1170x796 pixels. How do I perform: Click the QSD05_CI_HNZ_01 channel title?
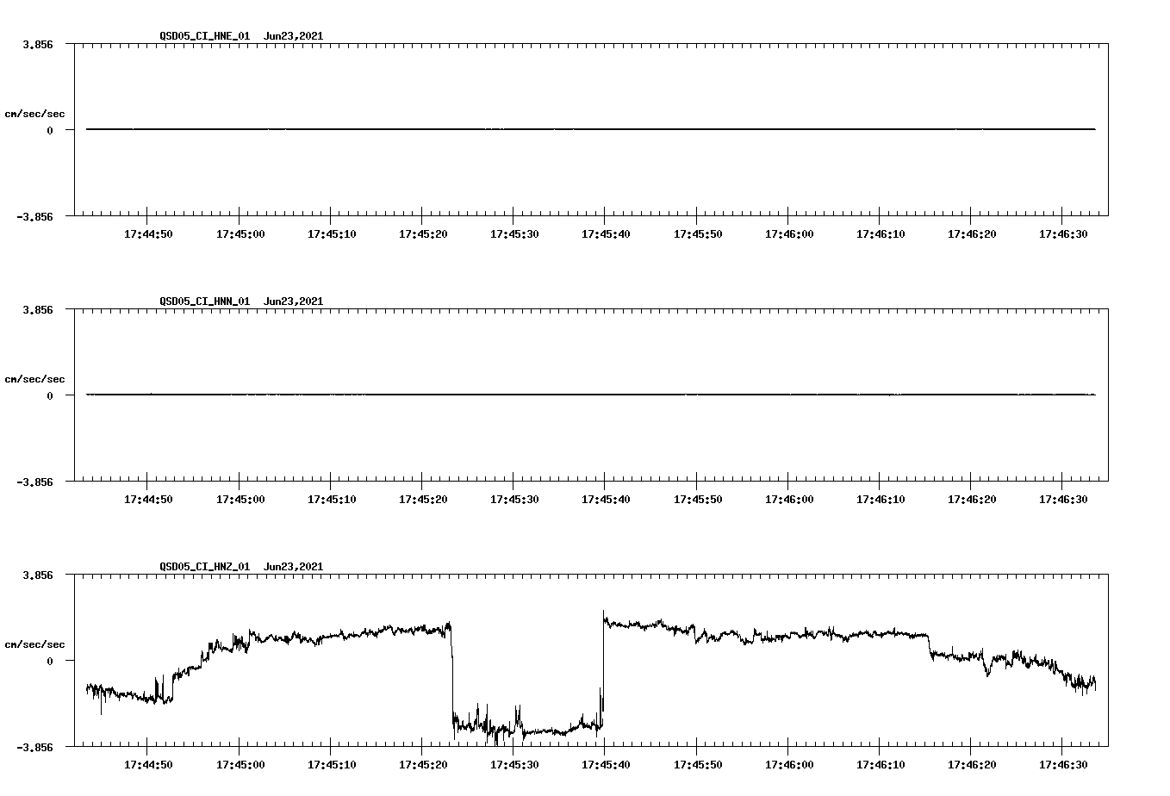click(x=205, y=567)
